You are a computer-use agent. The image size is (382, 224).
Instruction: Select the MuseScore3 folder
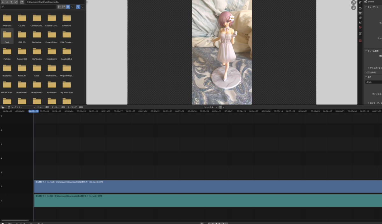[37, 87]
